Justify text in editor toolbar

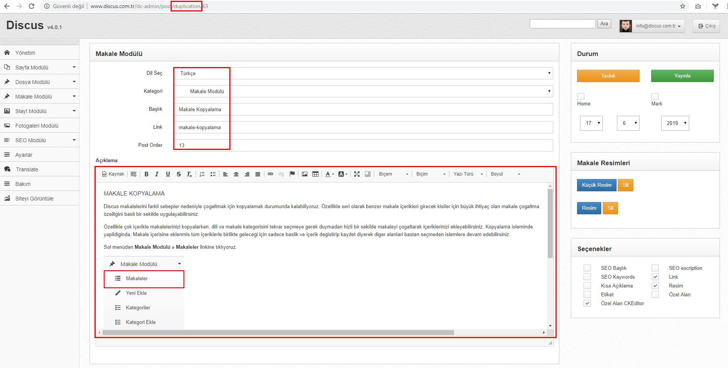point(258,174)
